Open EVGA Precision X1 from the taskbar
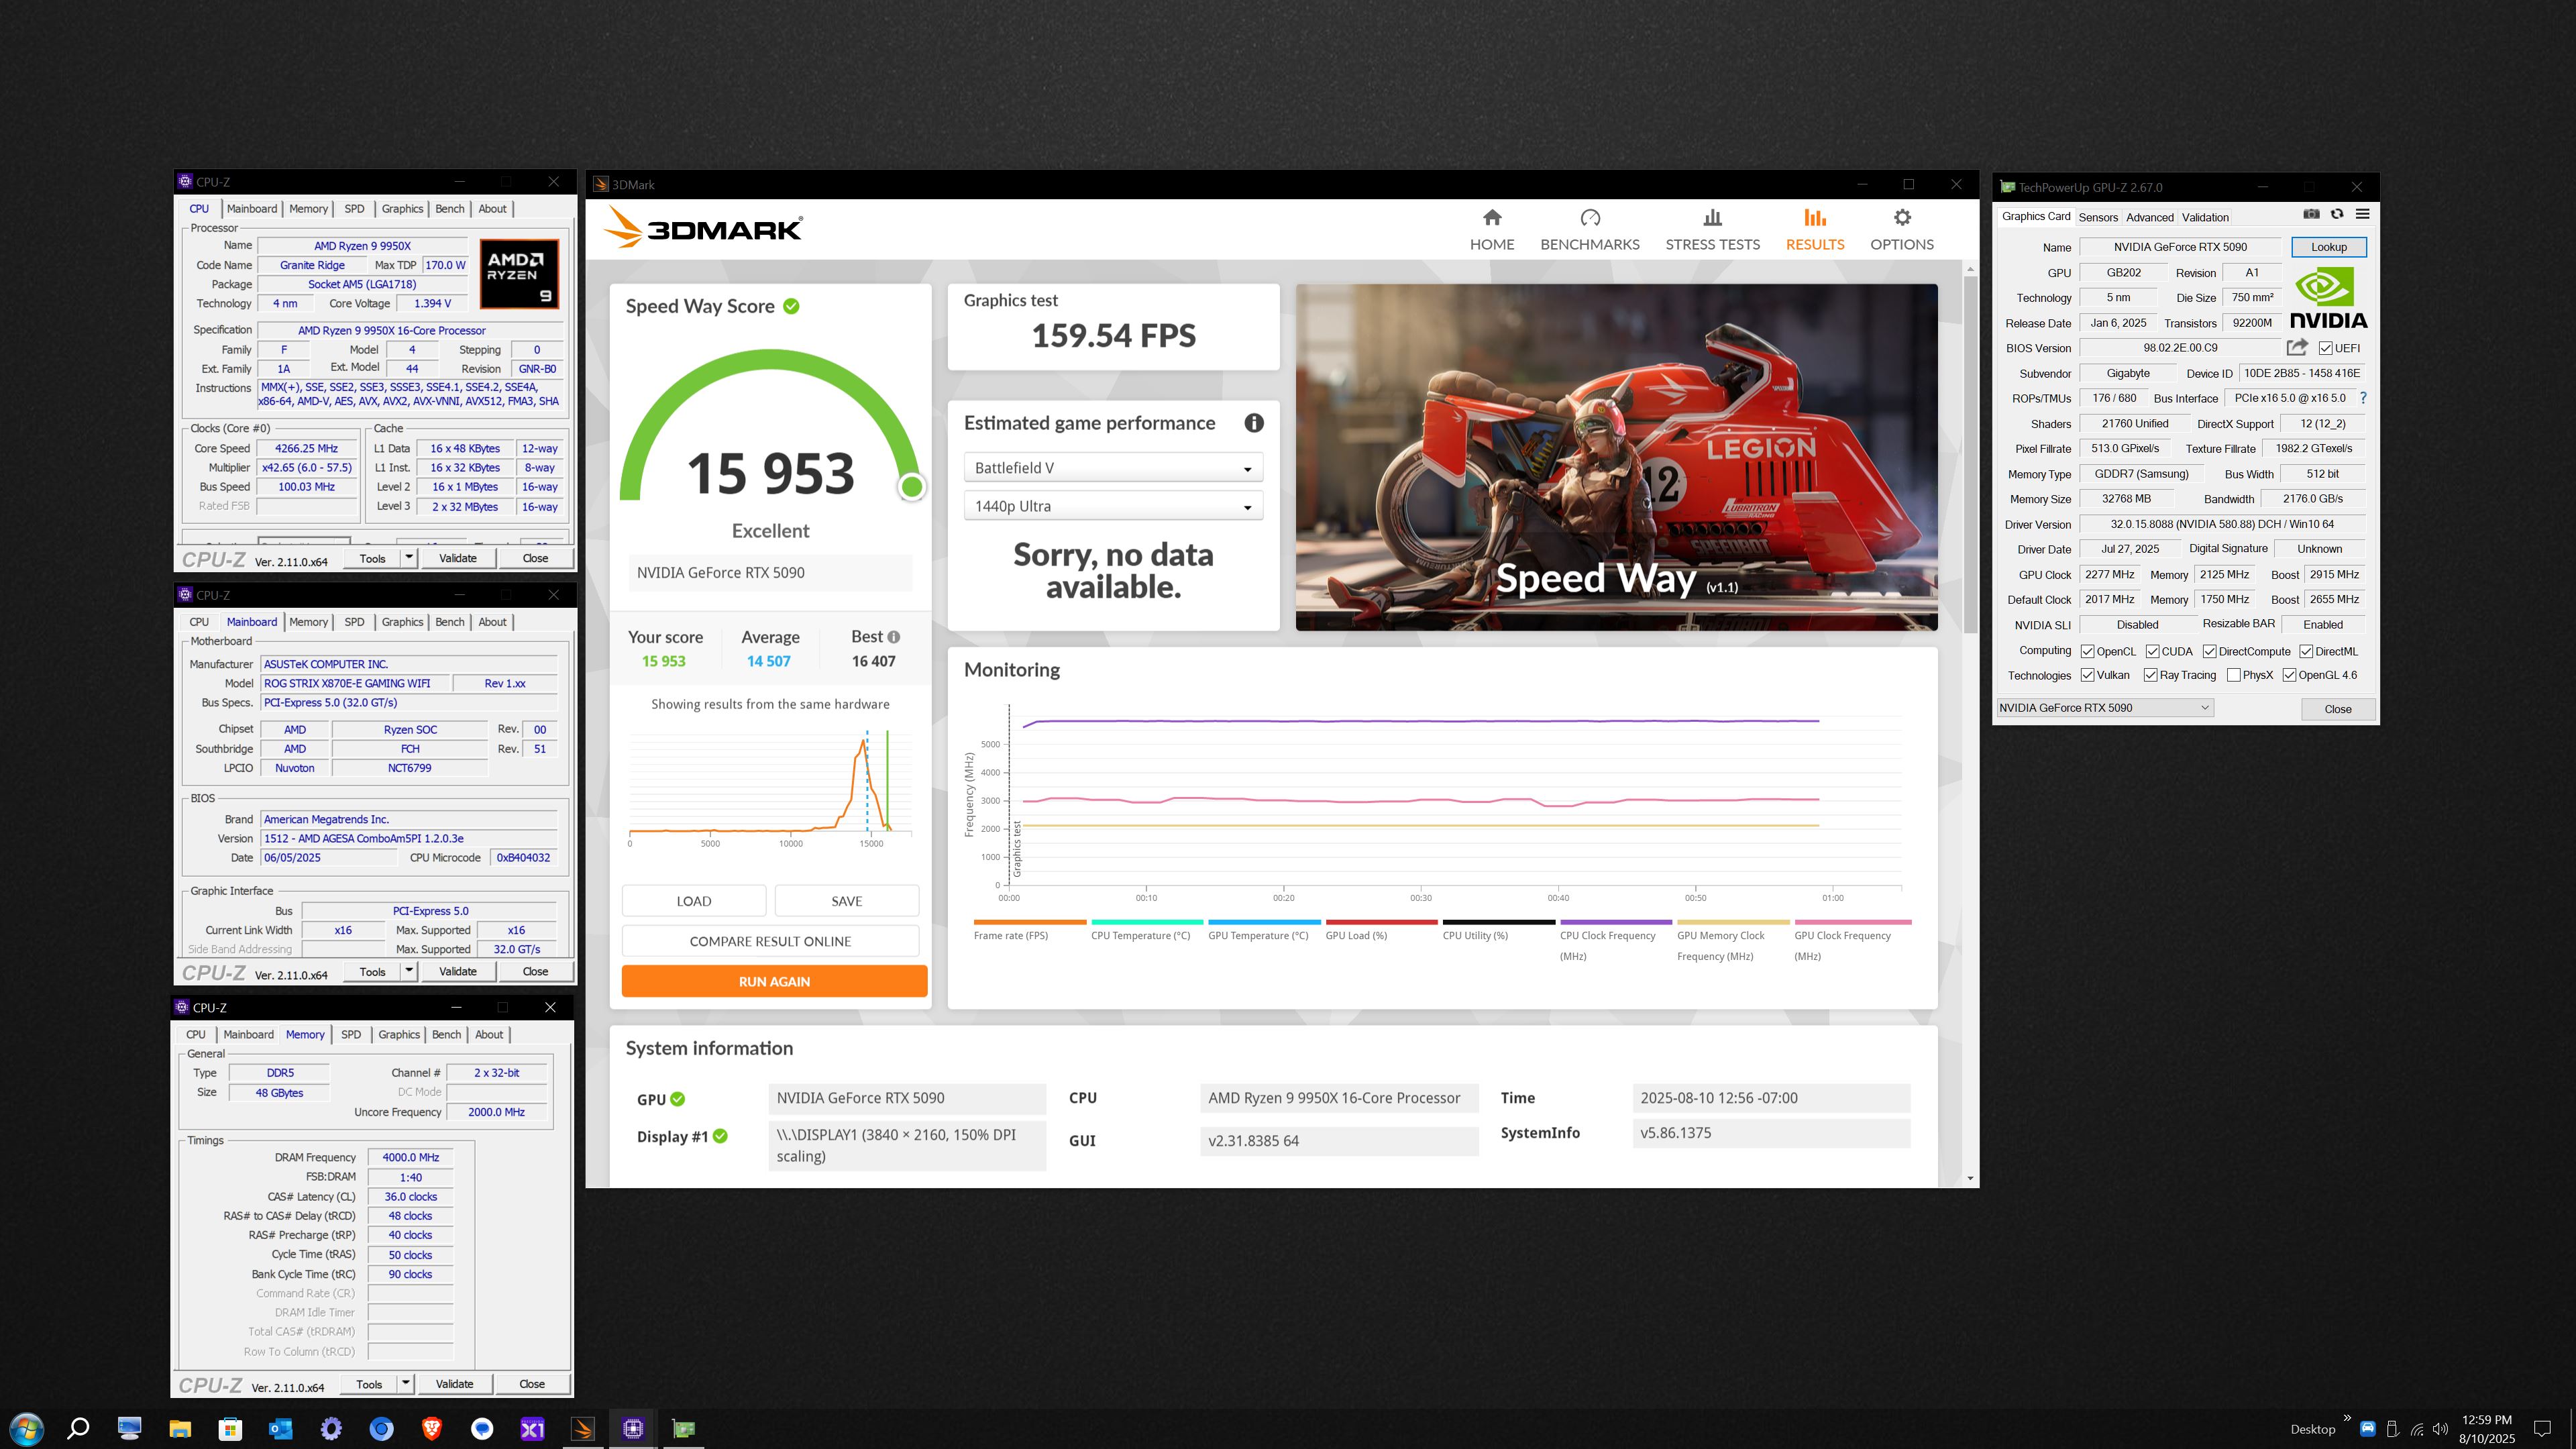 click(x=532, y=1428)
